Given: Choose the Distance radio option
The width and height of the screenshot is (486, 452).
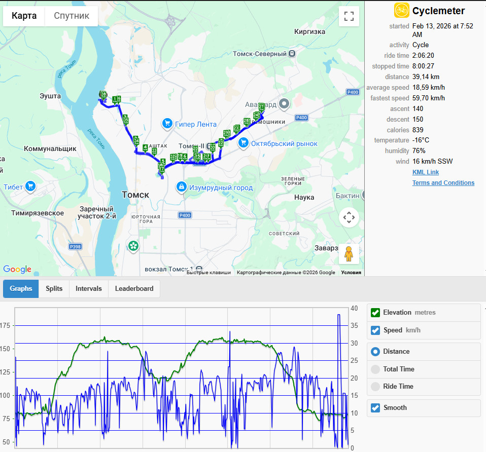Looking at the screenshot, I should click(x=375, y=352).
